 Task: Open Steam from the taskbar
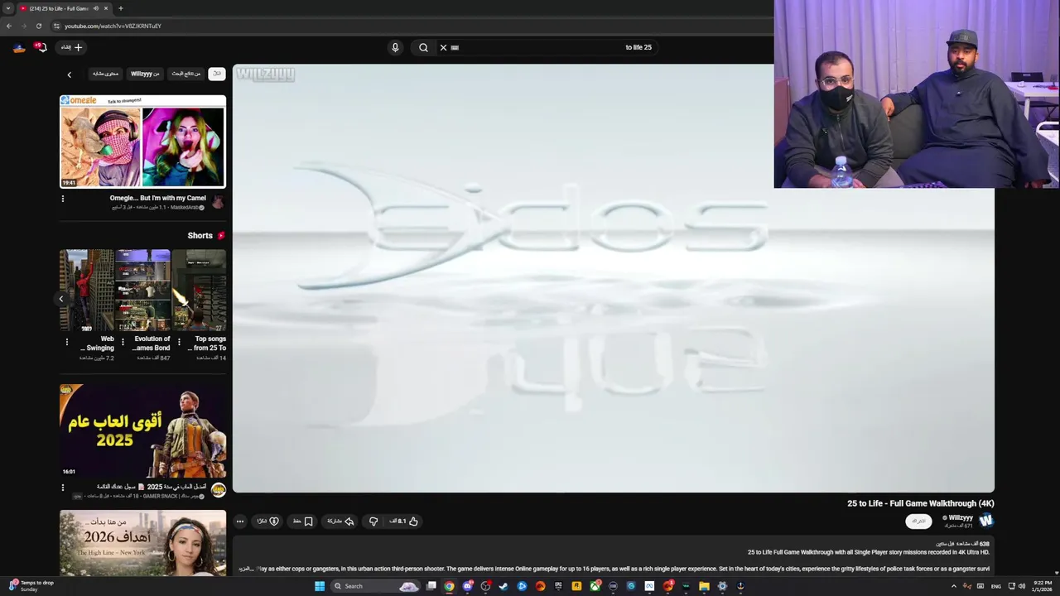click(503, 586)
